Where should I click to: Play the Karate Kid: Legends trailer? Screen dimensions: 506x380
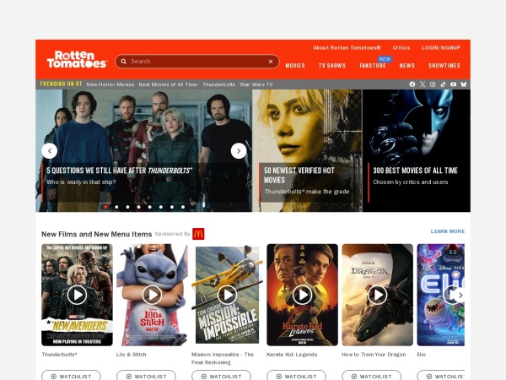pyautogui.click(x=303, y=295)
